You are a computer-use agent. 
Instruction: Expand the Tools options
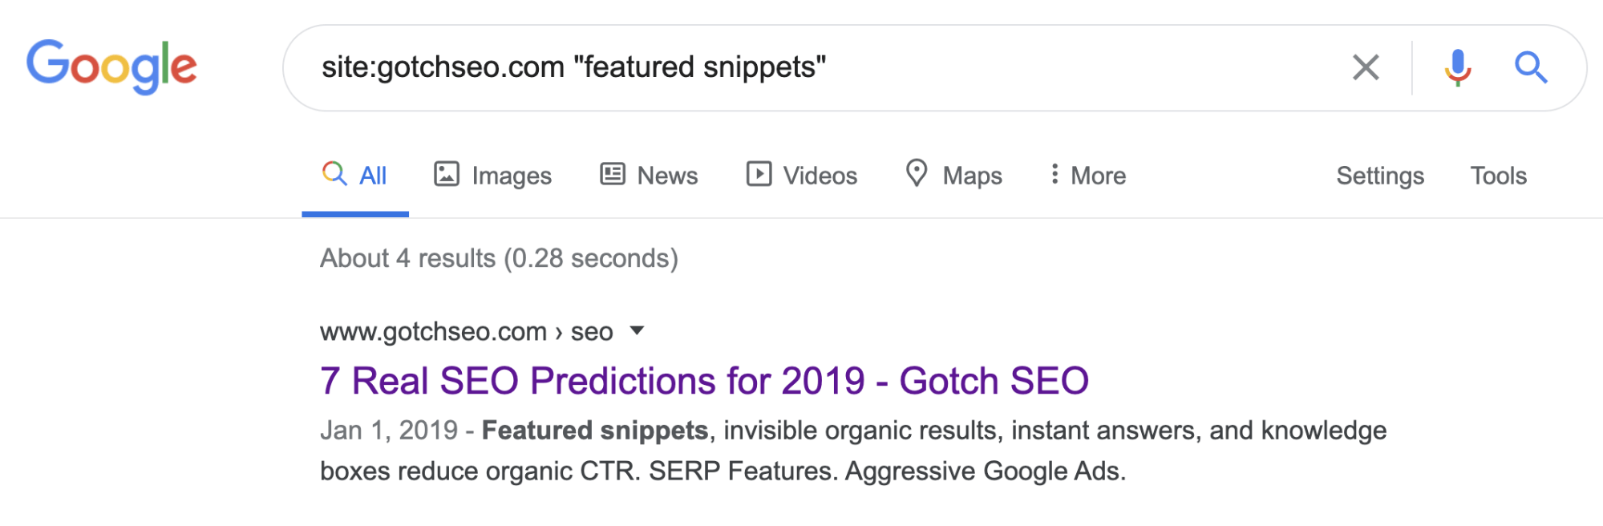(x=1498, y=176)
